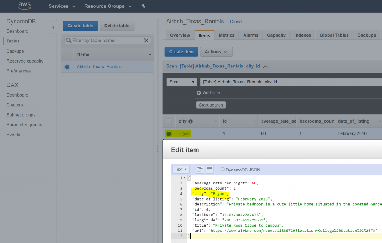Click the Filter by table name field
This screenshot has height=243, width=382.
tap(107, 40)
